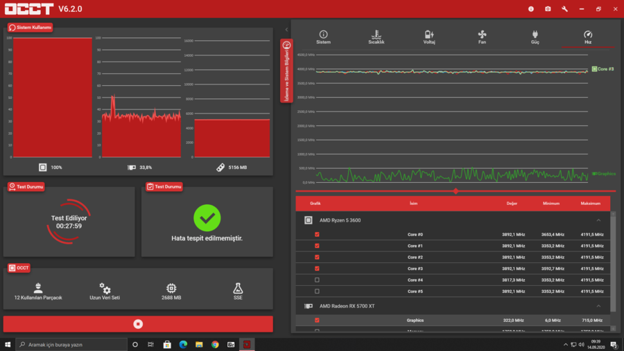The width and height of the screenshot is (624, 351).
Task: Sort by the Maksimum column header
Action: tap(590, 204)
